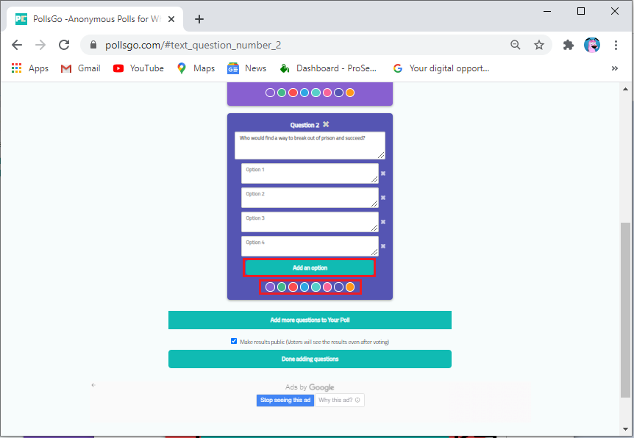This screenshot has height=438, width=634.
Task: Open the News bookmark
Action: point(246,68)
